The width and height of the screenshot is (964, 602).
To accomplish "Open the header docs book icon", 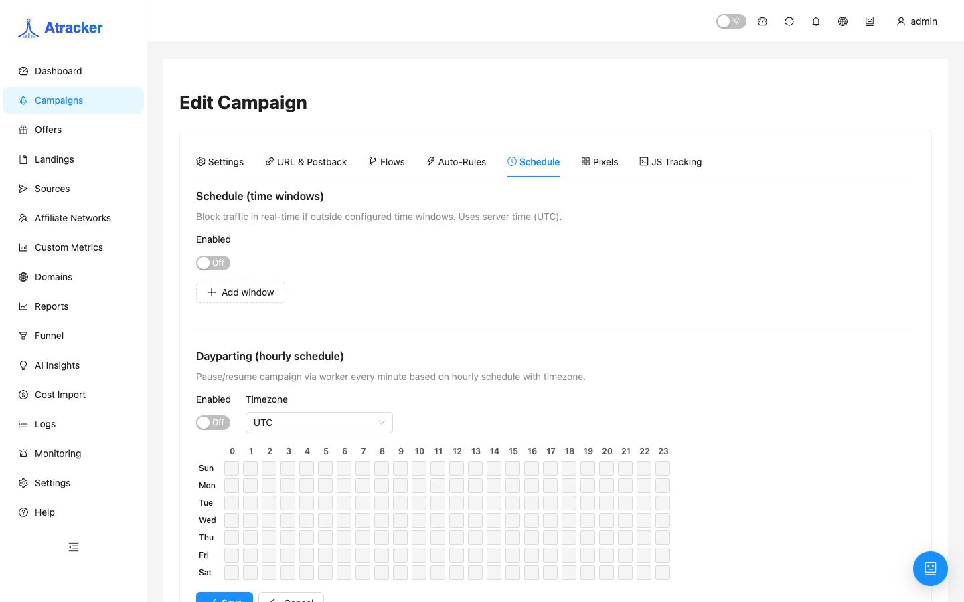I will click(870, 21).
